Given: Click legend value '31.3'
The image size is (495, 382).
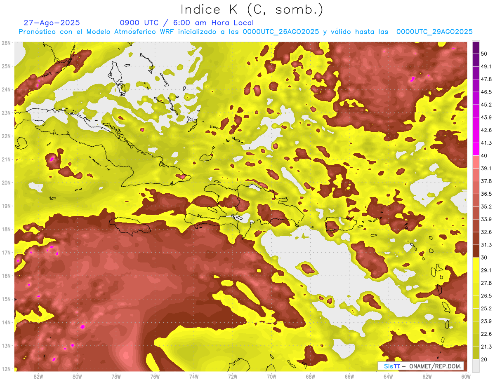Looking at the screenshot, I should coord(486,245).
